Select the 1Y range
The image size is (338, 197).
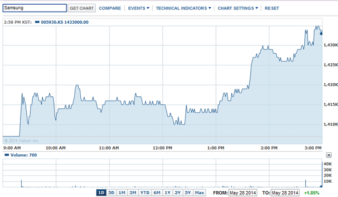click(167, 193)
